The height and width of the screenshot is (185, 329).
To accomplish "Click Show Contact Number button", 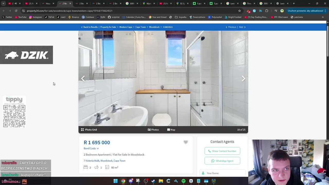I will click(x=222, y=151).
